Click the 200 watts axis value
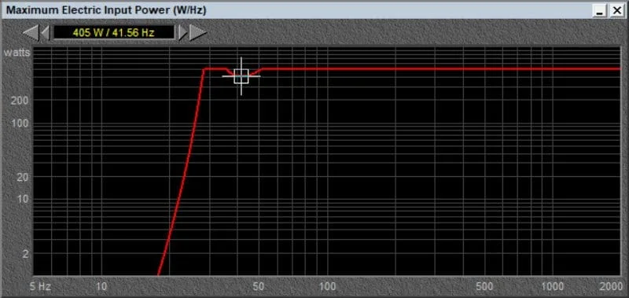The width and height of the screenshot is (629, 298). (20, 101)
